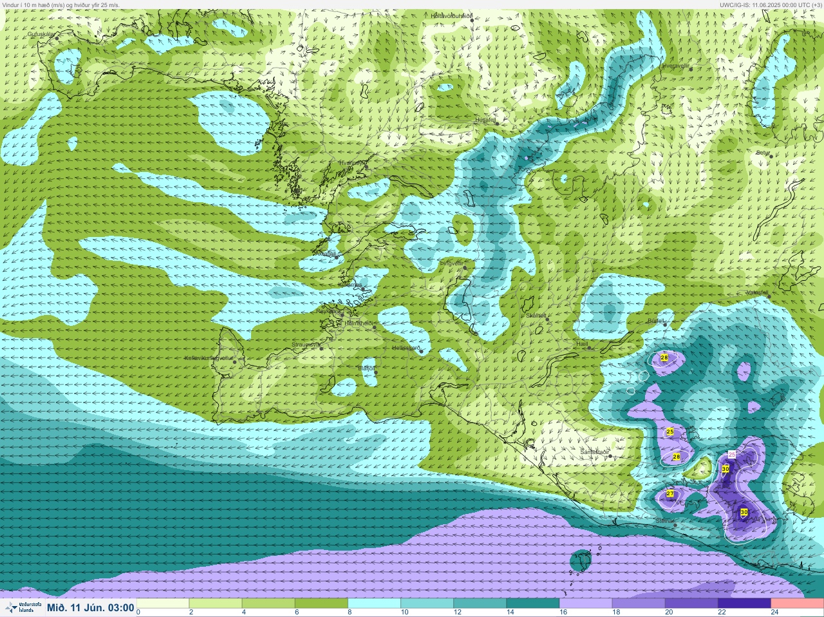824x617 pixels.
Task: Click the yellow 27 gust marker
Action: tap(669, 494)
